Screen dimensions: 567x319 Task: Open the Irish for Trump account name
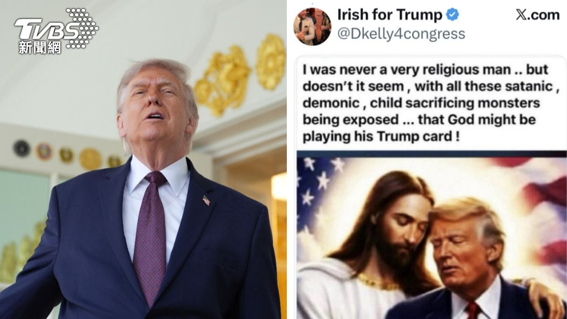click(x=390, y=15)
